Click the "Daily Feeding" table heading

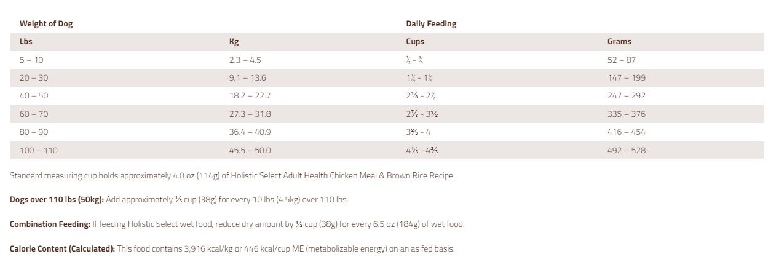coord(431,24)
